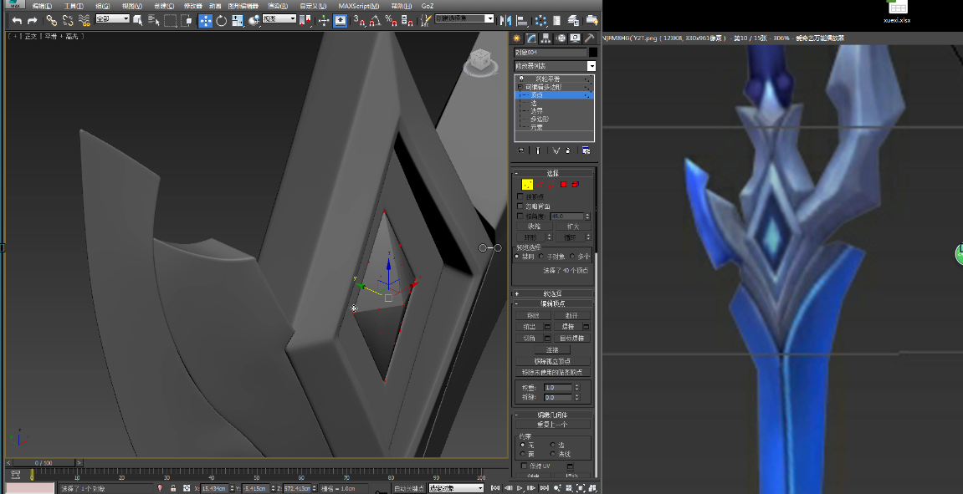Image resolution: width=963 pixels, height=494 pixels.
Task: Activate the Select and Rotate tool
Action: tap(221, 20)
